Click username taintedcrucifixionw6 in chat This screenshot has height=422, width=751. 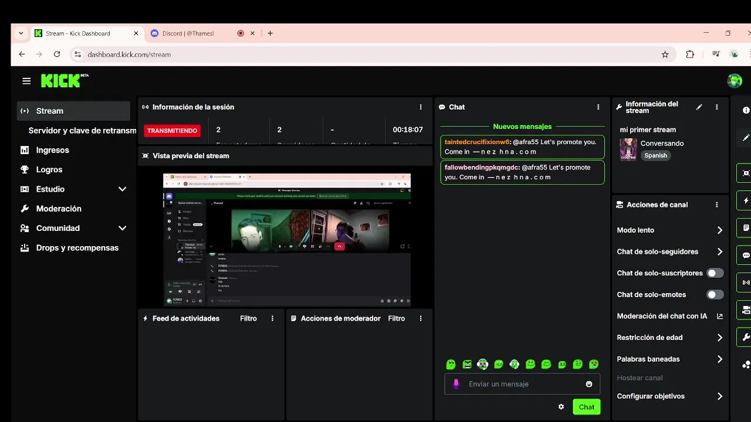coord(477,142)
